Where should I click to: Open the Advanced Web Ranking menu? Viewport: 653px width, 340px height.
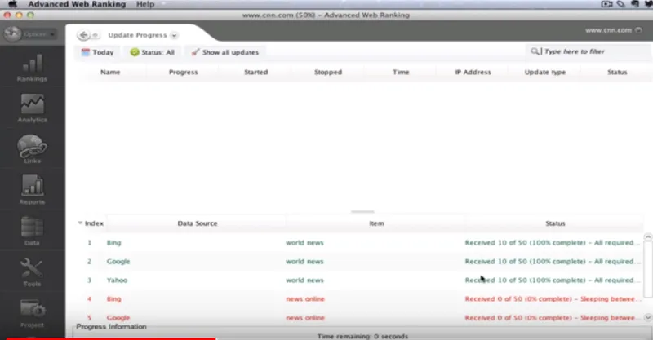[77, 4]
